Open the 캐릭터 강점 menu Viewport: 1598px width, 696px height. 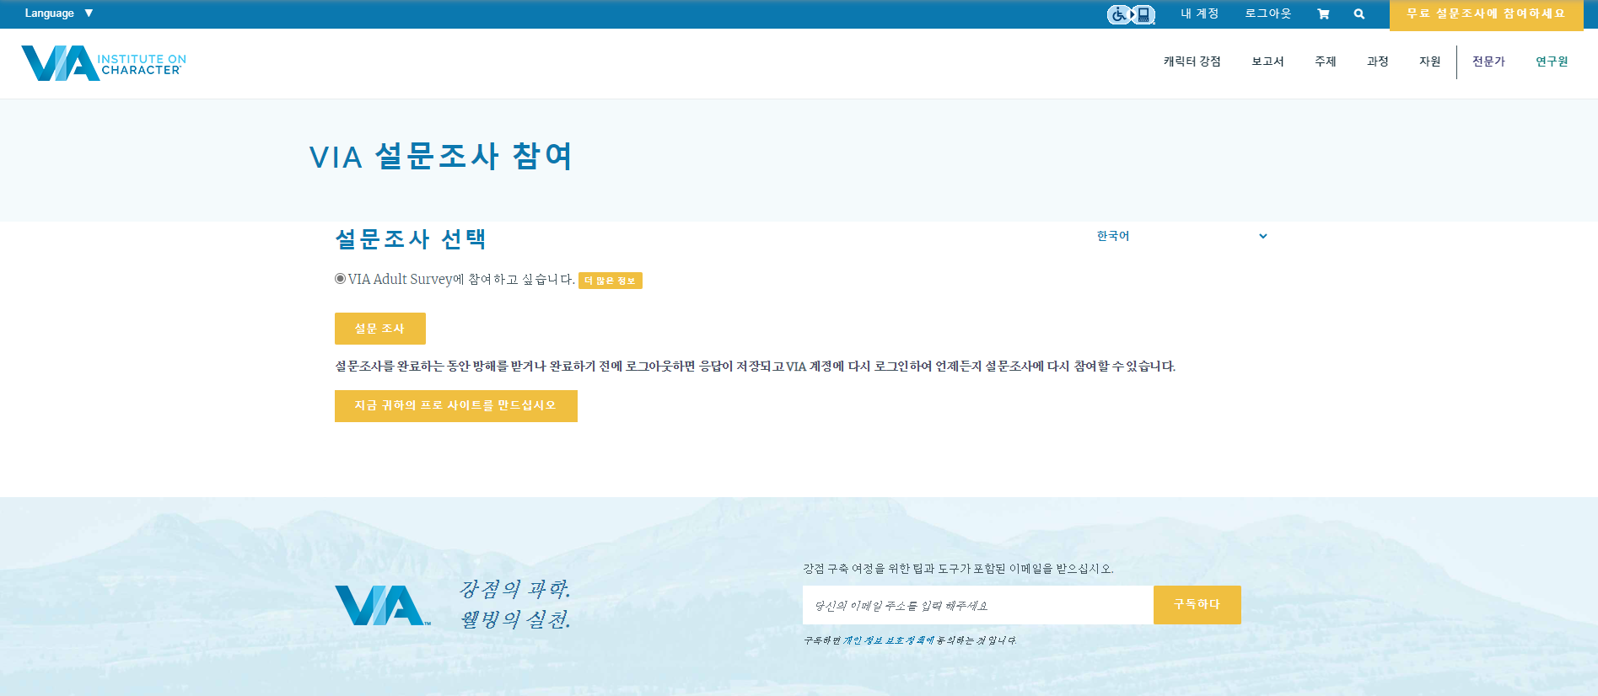tap(1192, 62)
